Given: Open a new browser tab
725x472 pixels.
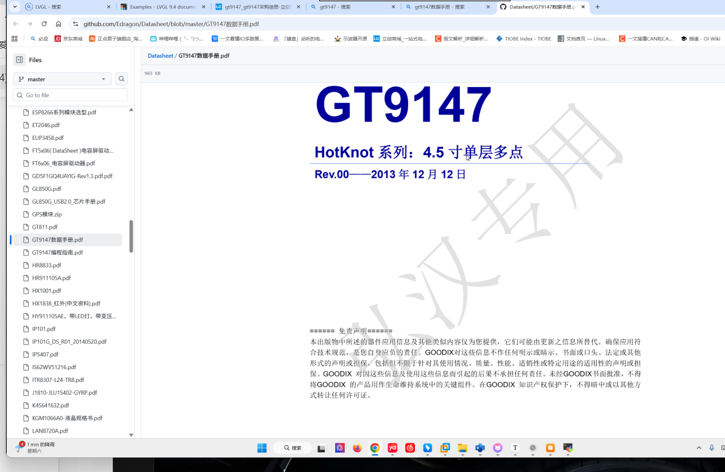Looking at the screenshot, I should [x=598, y=7].
